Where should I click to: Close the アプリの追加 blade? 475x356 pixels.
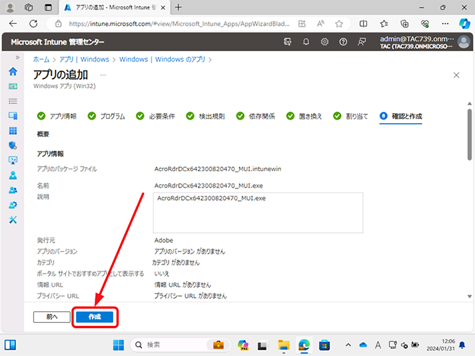point(456,75)
